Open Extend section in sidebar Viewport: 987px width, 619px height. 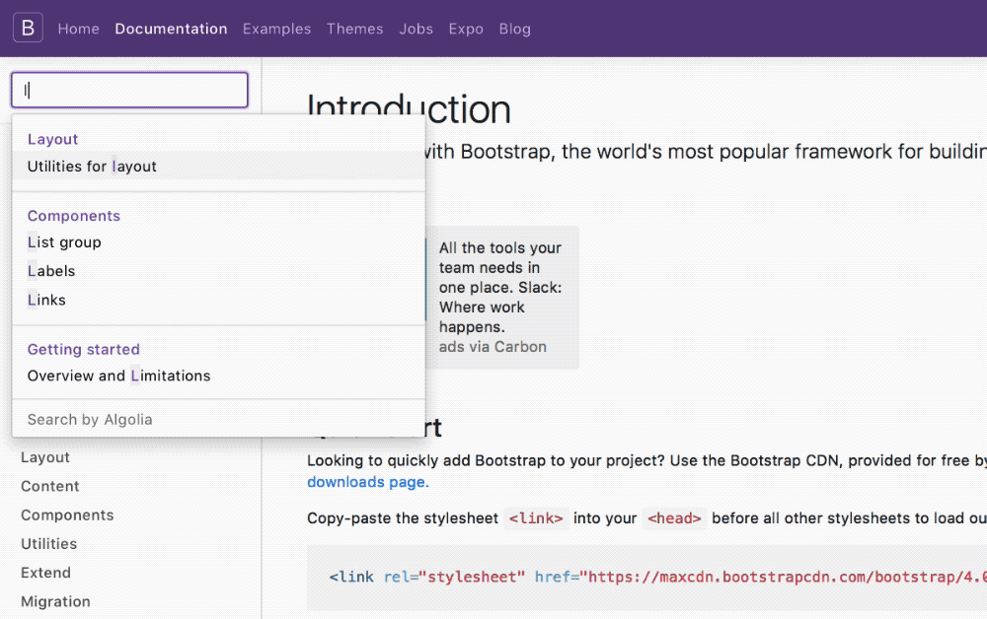tap(46, 573)
